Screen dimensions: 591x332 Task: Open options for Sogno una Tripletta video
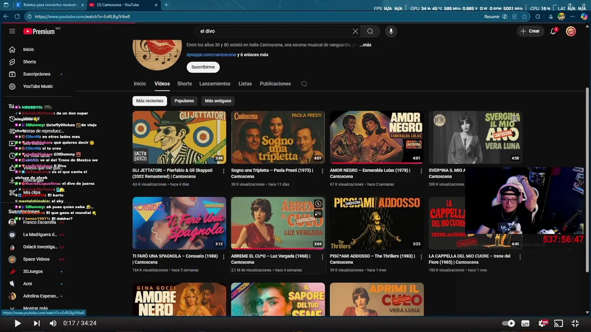click(322, 171)
